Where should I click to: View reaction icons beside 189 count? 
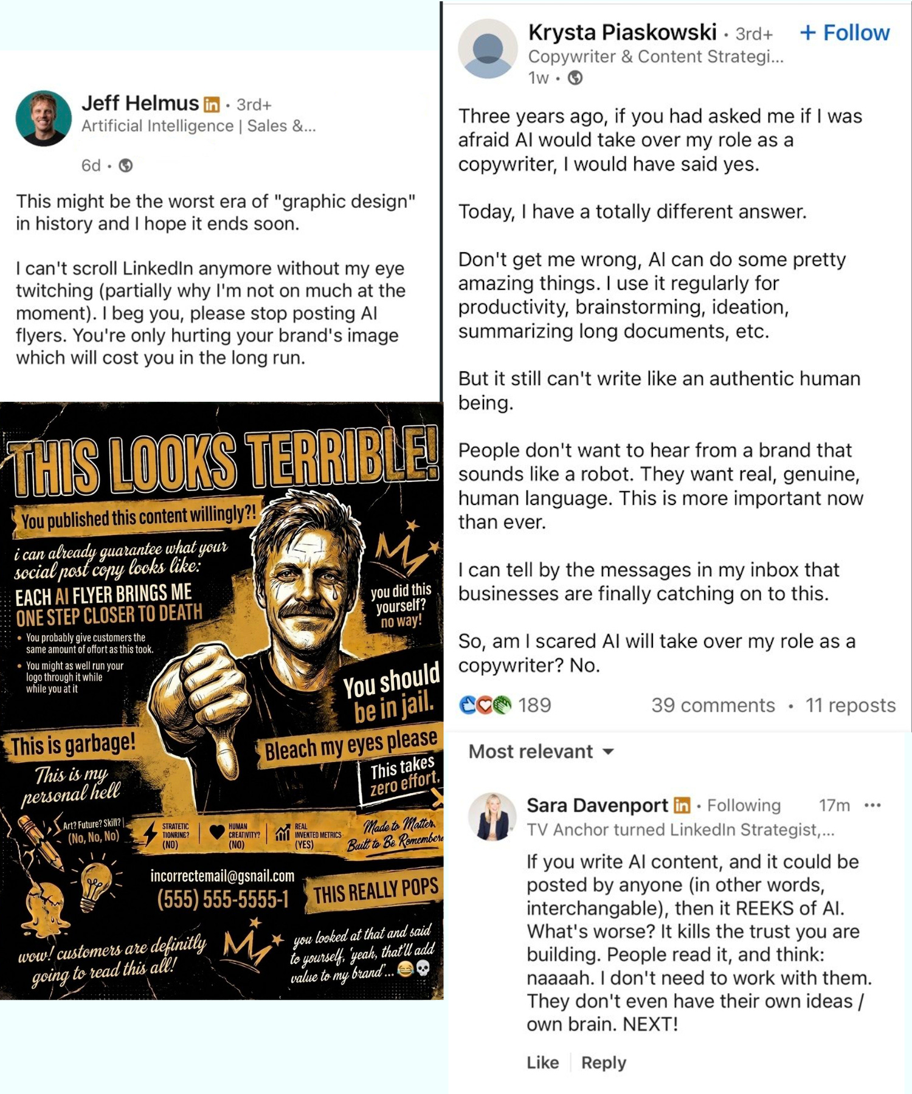485,705
